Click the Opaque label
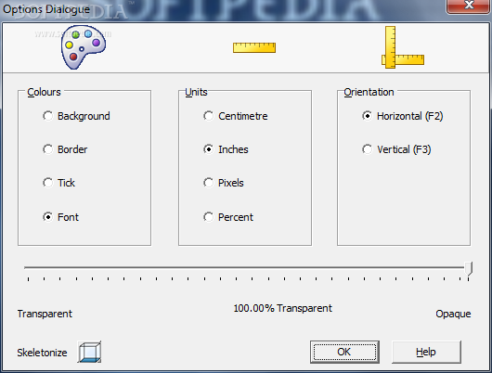Image resolution: width=492 pixels, height=373 pixels. (453, 314)
